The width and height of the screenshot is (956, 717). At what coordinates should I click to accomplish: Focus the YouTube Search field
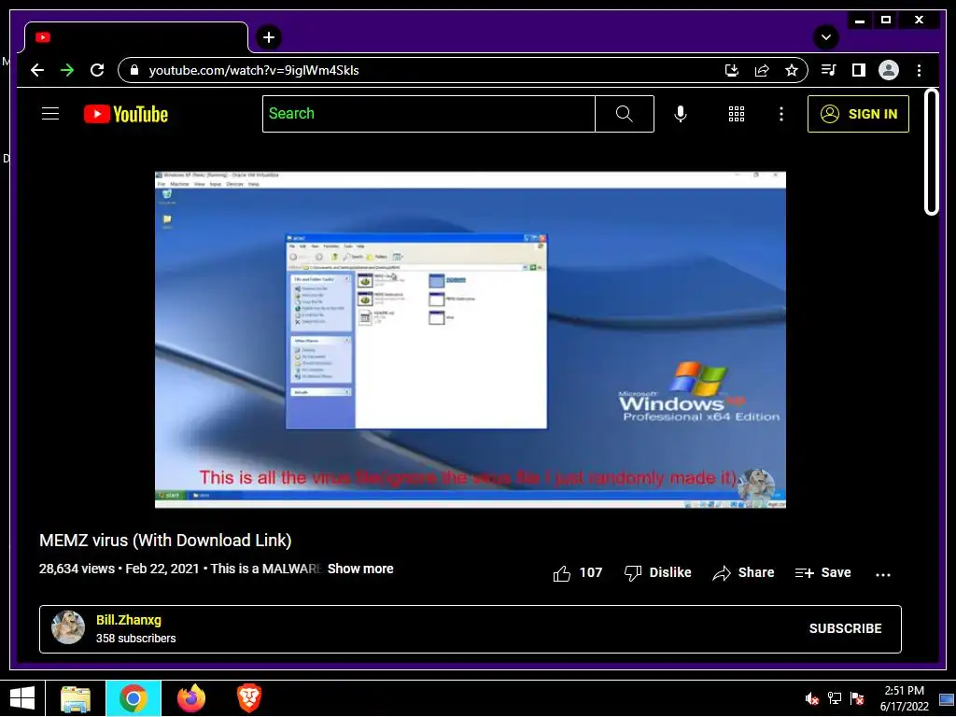429,113
